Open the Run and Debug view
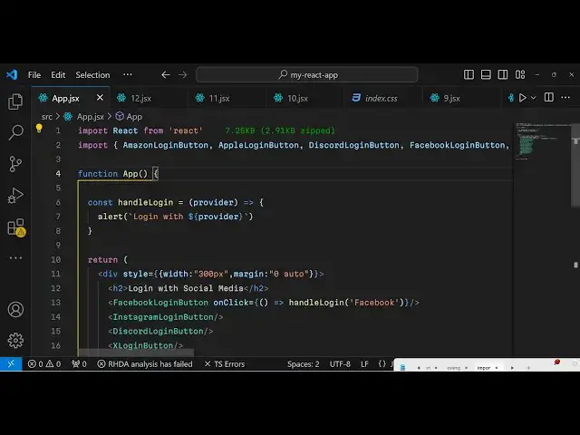Screen dimensions: 580x435 [x=15, y=196]
